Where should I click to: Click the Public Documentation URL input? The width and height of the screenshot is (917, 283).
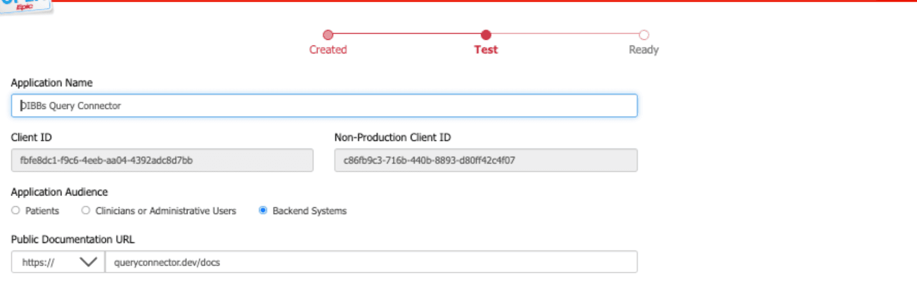pos(371,262)
